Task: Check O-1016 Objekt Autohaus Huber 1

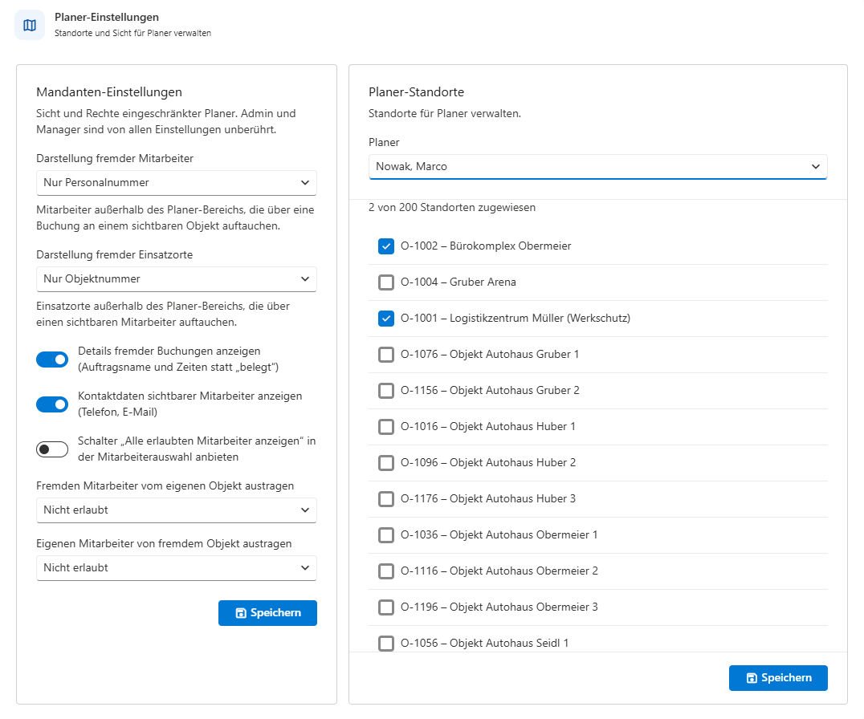Action: point(386,427)
